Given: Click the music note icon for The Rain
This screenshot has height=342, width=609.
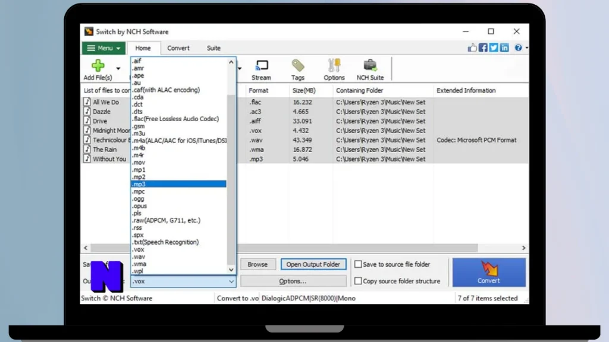Looking at the screenshot, I should click(x=87, y=149).
